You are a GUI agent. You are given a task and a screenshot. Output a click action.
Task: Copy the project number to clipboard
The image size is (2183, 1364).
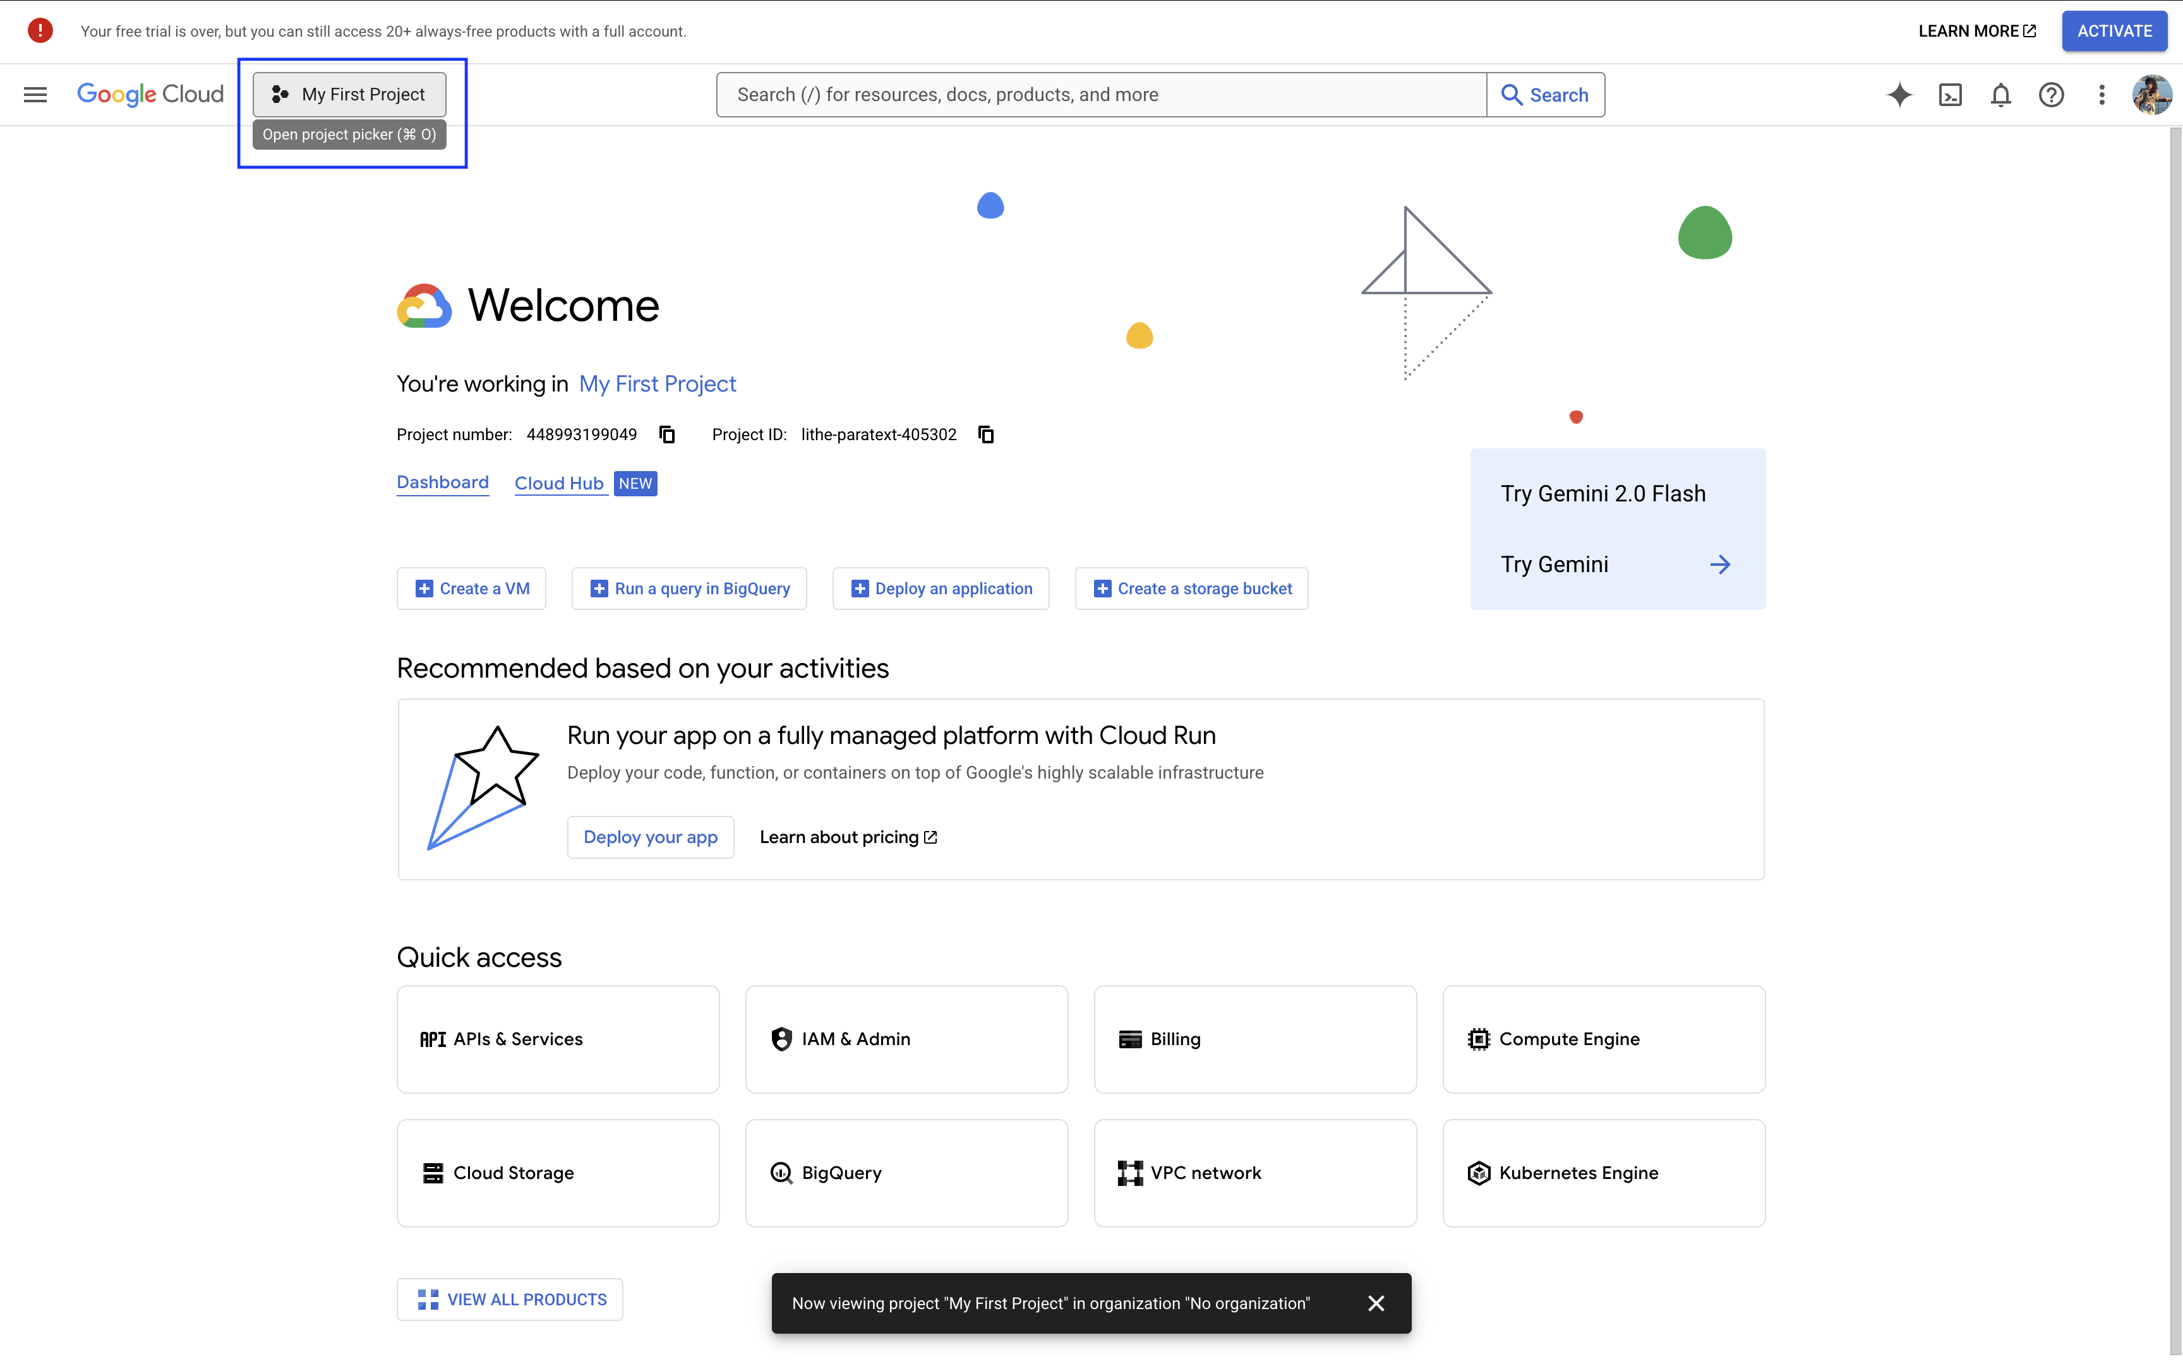click(666, 435)
